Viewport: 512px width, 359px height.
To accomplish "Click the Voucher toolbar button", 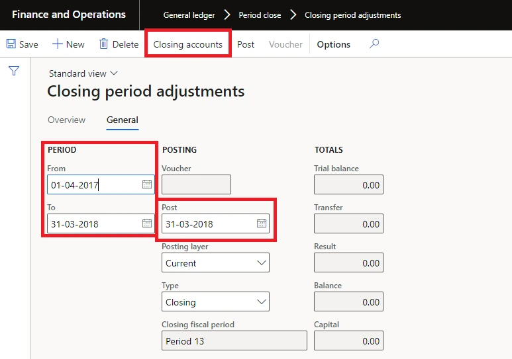I will click(x=285, y=44).
